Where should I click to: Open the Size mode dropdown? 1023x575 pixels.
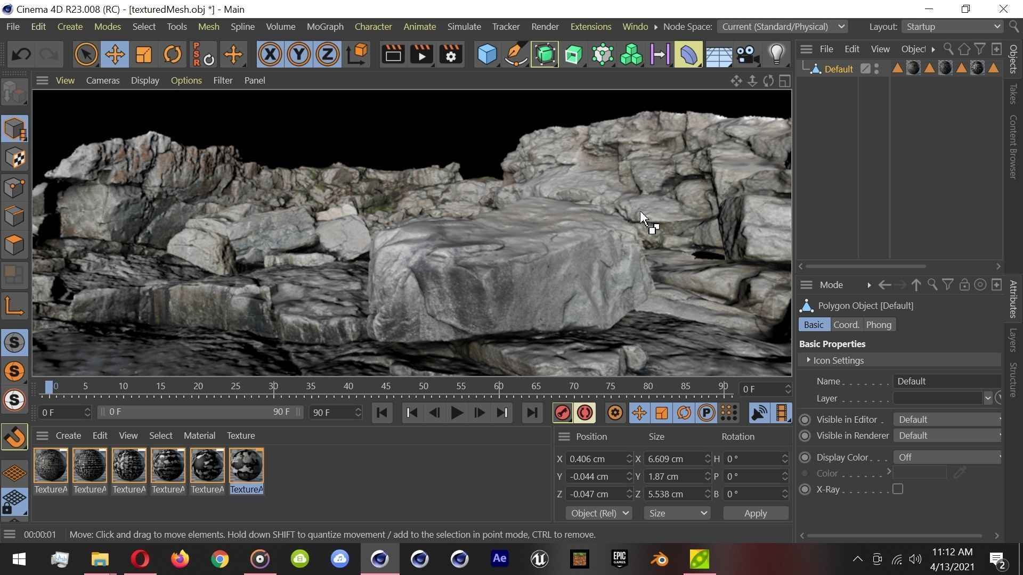point(677,514)
